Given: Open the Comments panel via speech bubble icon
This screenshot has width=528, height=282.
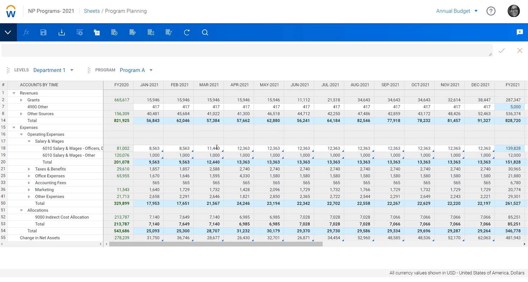Looking at the screenshot, I should tap(520, 32).
